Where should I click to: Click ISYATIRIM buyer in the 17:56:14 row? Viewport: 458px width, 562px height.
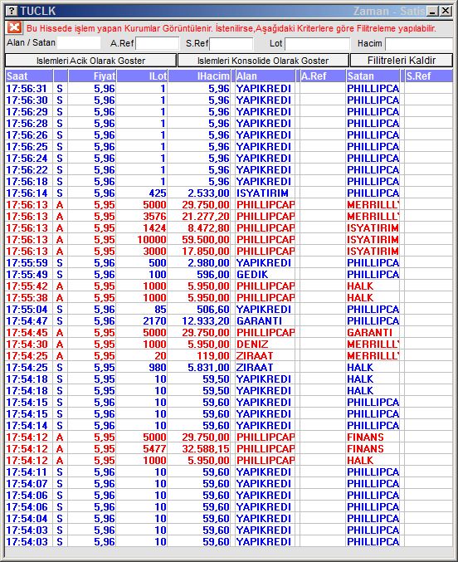click(262, 193)
